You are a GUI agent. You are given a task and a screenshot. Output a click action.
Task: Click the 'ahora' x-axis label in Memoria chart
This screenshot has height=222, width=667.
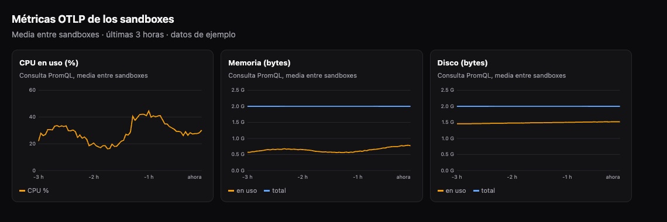pos(404,177)
